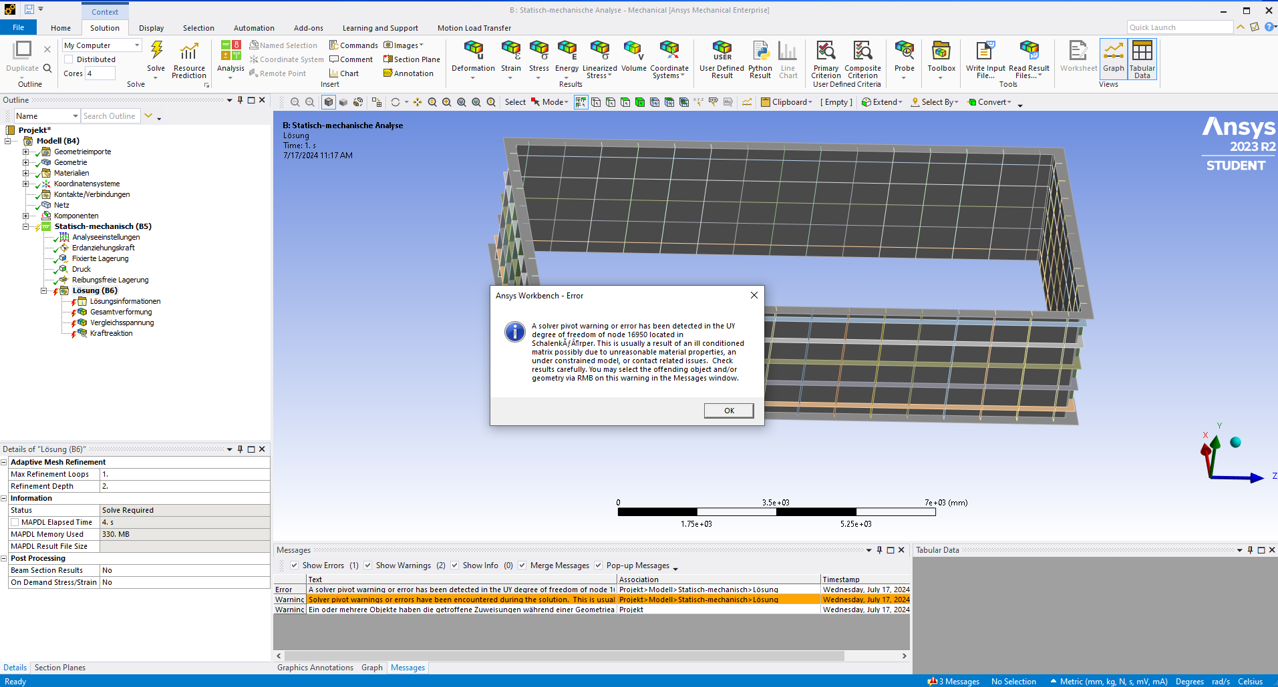
Task: Insert a Commands object
Action: pyautogui.click(x=353, y=45)
